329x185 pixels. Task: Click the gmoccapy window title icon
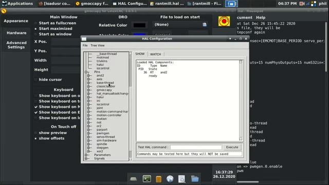[x=4, y=11]
